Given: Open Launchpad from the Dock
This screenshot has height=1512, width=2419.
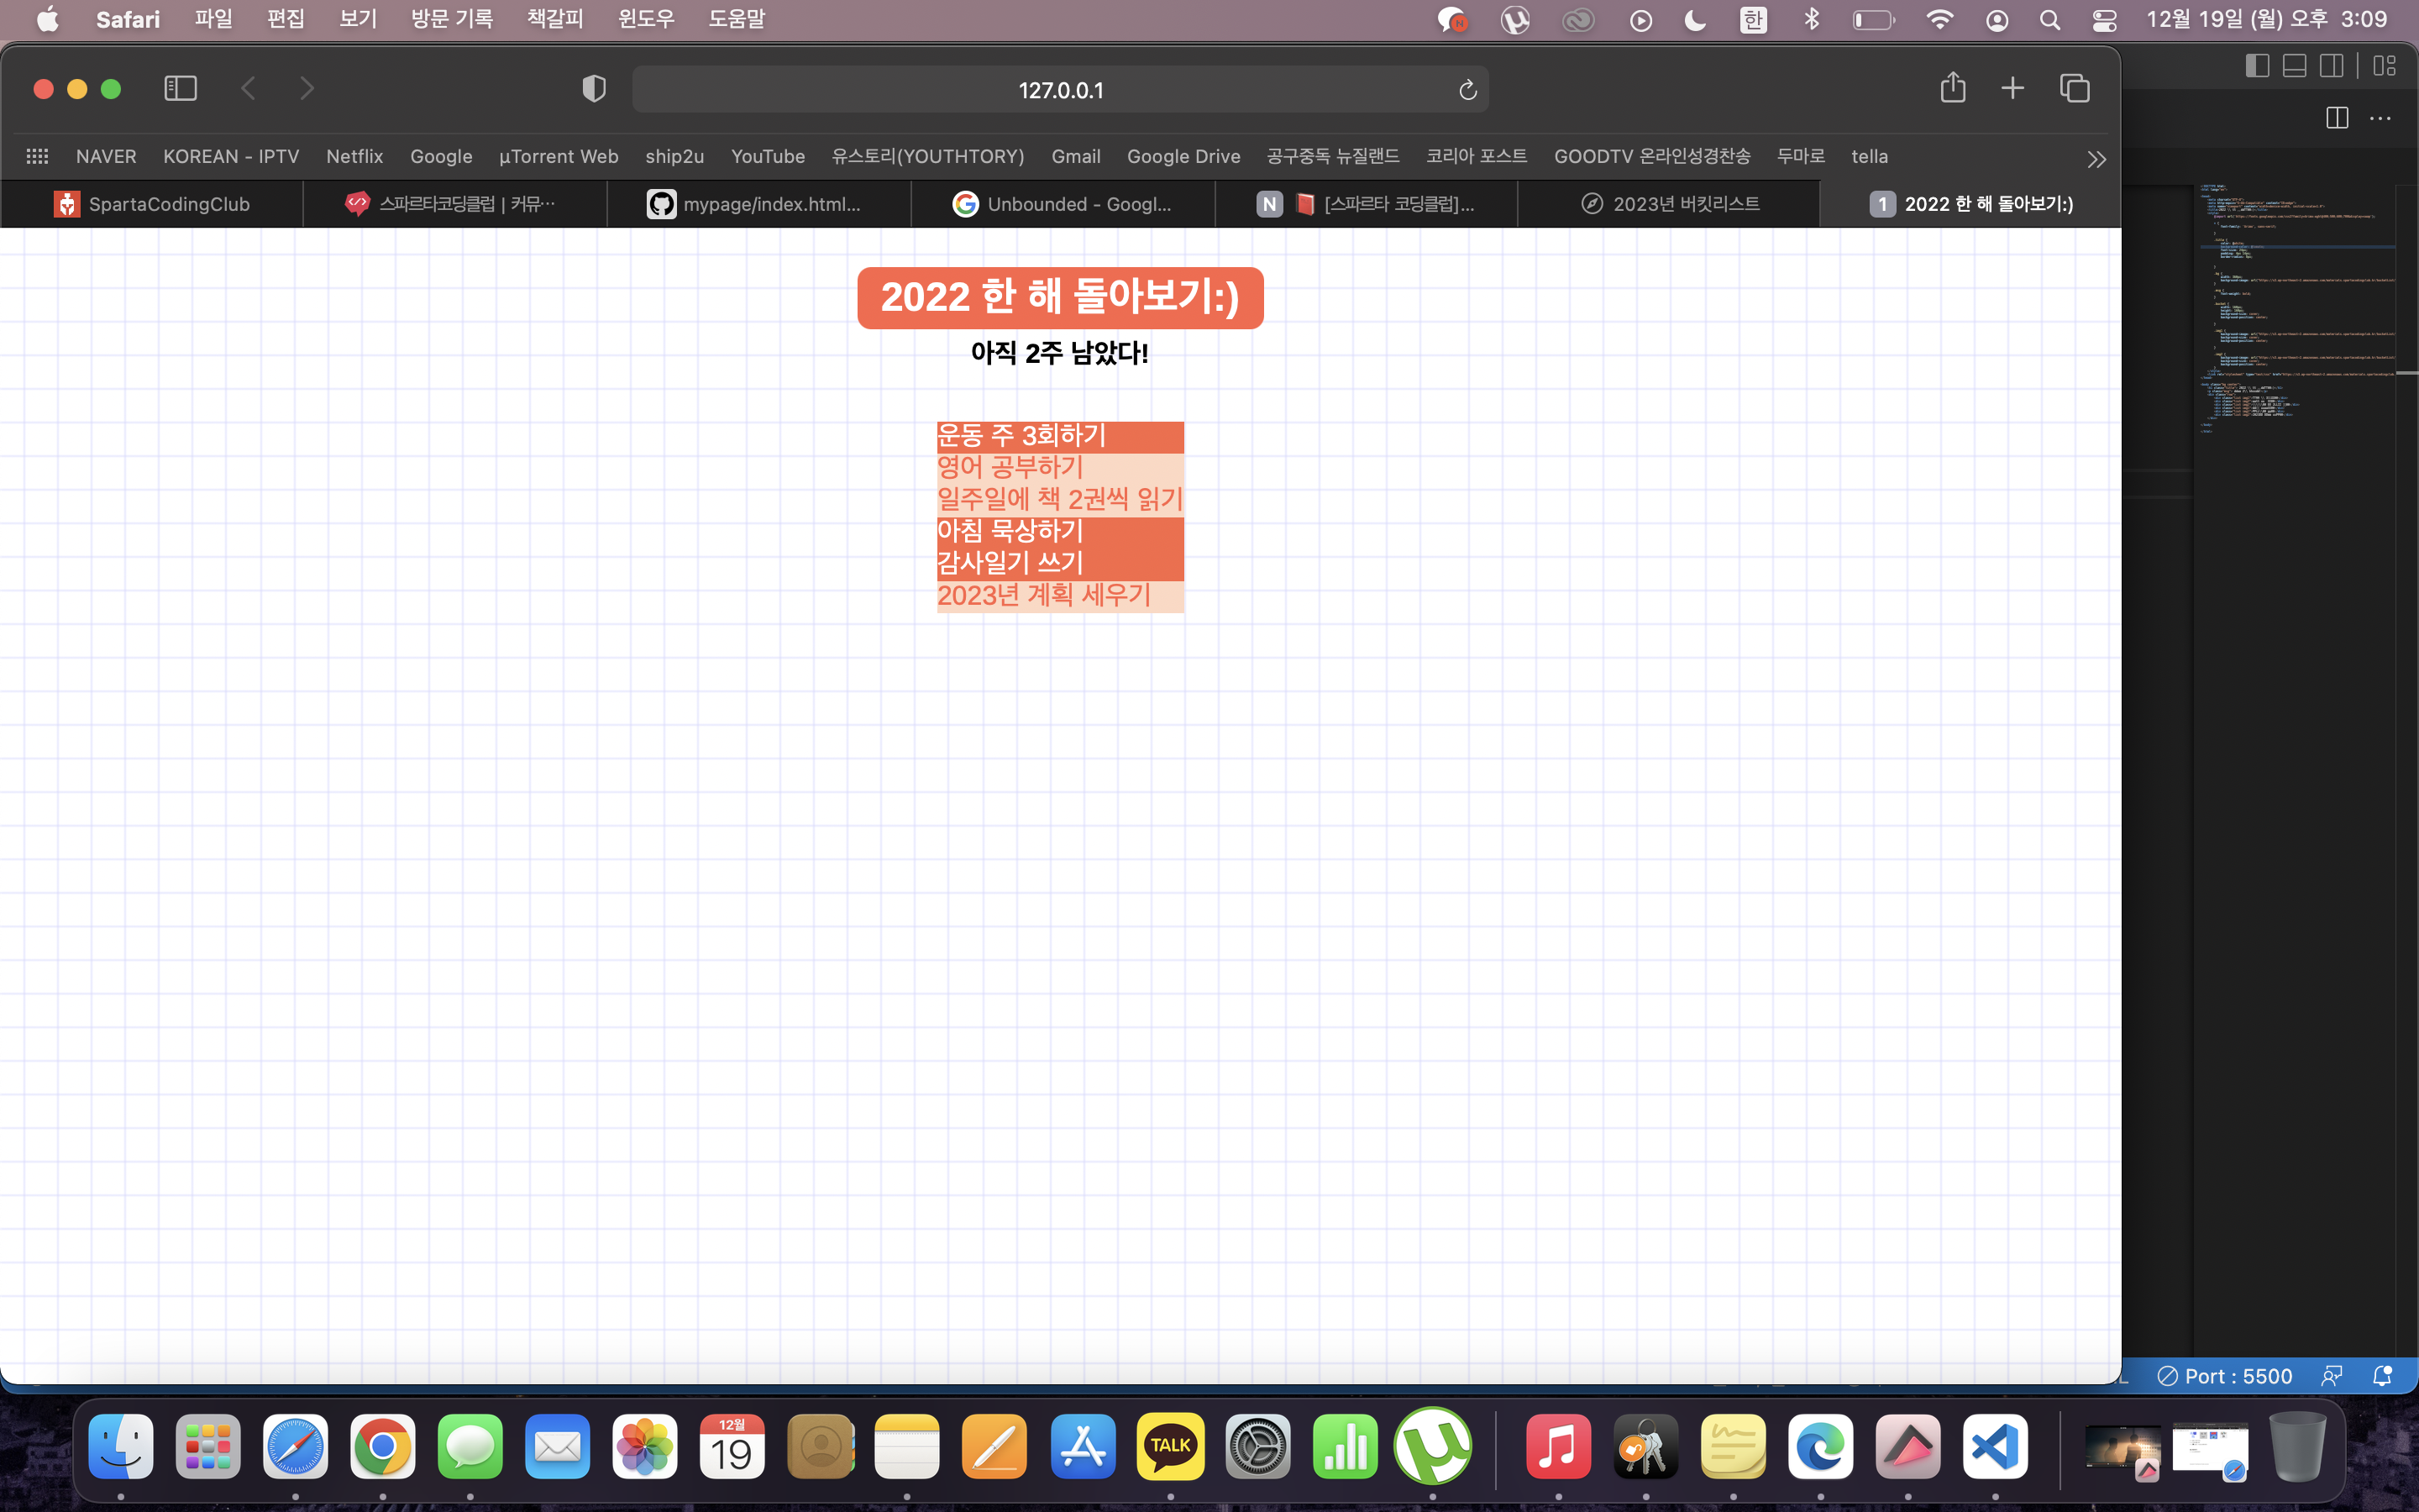Looking at the screenshot, I should [208, 1446].
